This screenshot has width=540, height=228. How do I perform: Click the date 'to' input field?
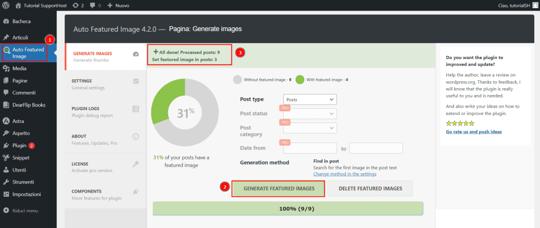pos(376,148)
